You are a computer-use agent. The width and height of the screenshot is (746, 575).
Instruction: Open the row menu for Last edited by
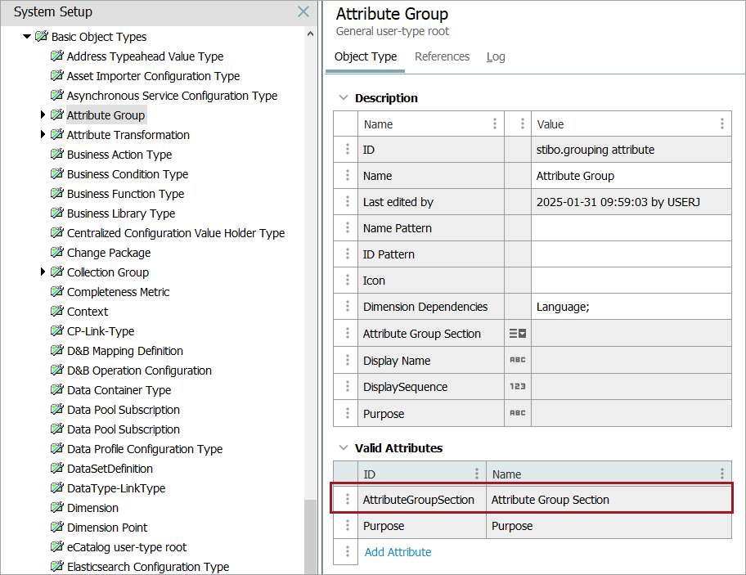[x=348, y=202]
